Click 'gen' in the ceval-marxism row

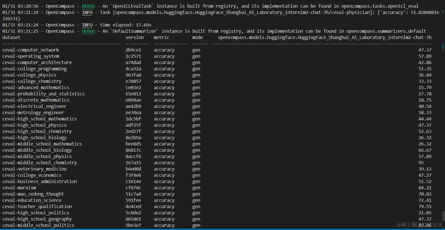coord(196,188)
